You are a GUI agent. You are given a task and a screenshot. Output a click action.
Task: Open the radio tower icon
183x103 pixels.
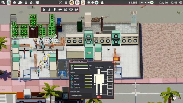pos(26,3)
